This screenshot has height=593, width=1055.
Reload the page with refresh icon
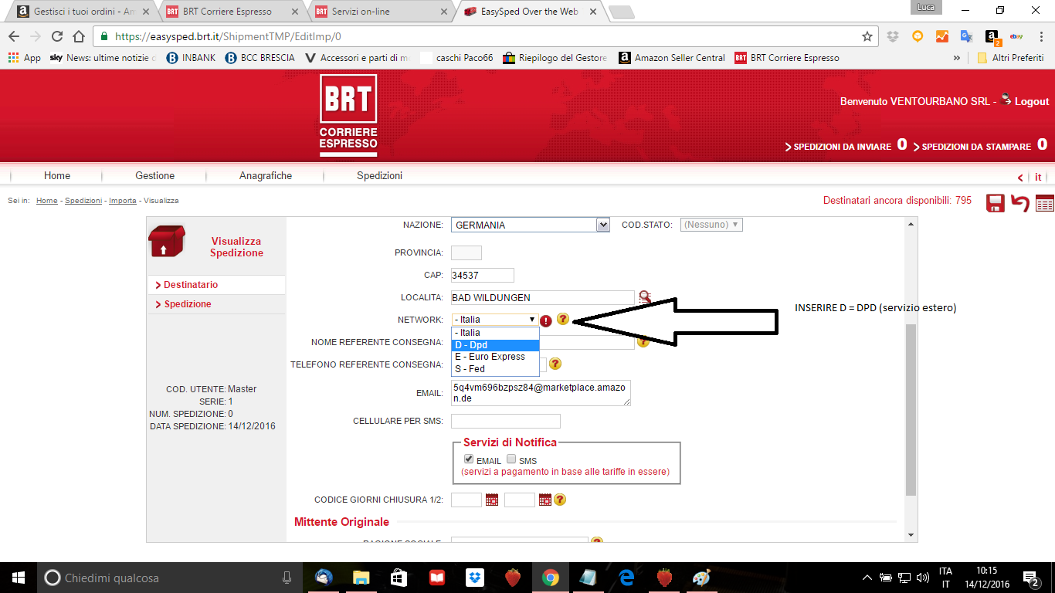[56, 36]
